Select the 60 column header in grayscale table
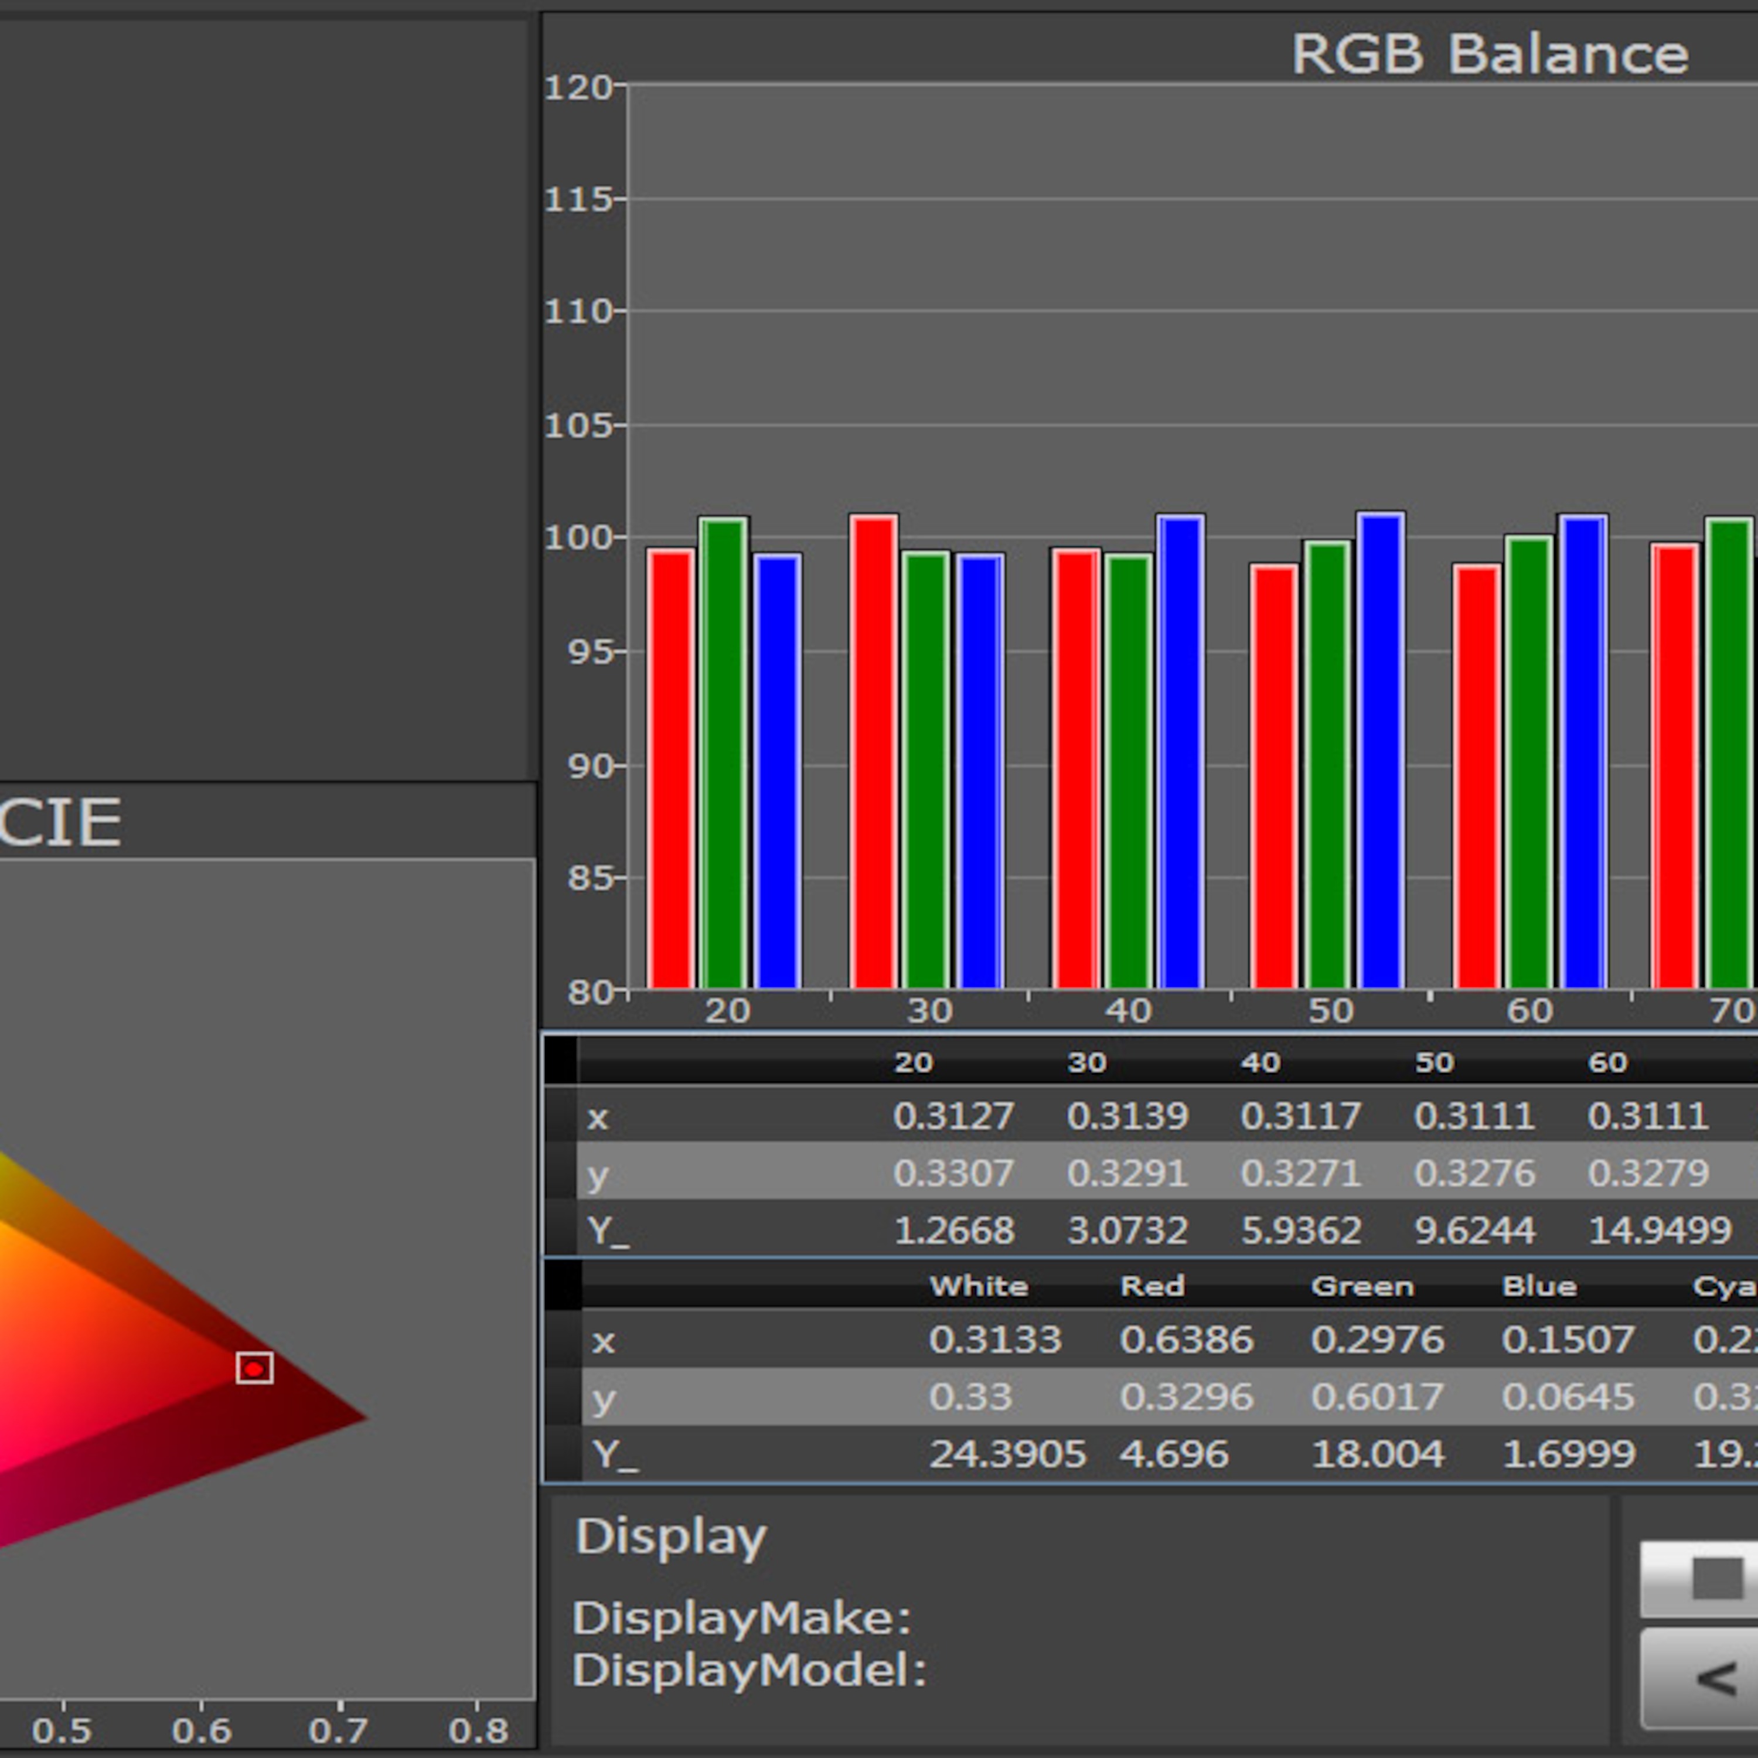1758x1758 pixels. 1608,1062
